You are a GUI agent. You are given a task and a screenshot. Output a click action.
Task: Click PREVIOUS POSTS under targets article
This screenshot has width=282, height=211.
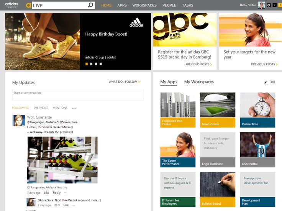click(264, 64)
